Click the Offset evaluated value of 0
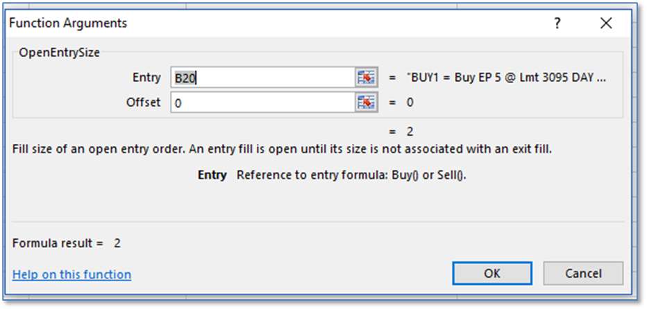The image size is (647, 309). (x=410, y=103)
